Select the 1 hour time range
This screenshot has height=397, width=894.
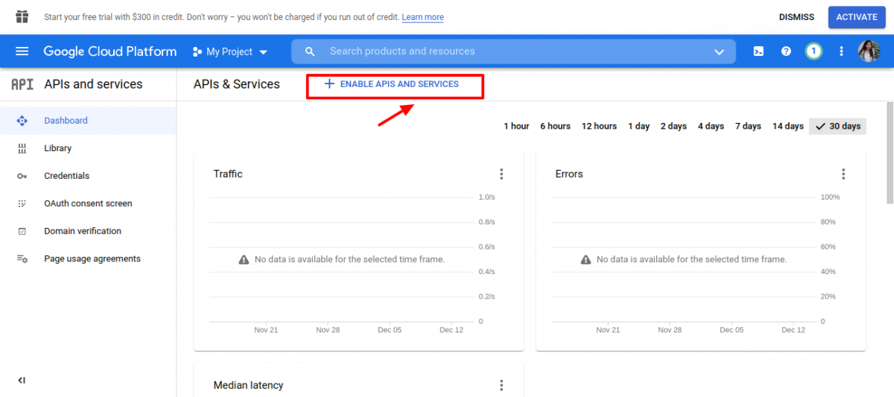pyautogui.click(x=516, y=126)
